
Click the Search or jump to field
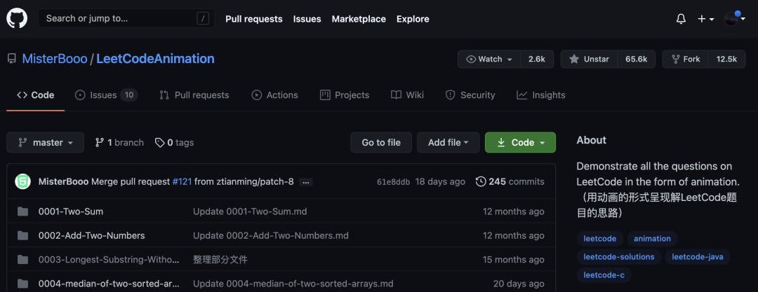(126, 19)
